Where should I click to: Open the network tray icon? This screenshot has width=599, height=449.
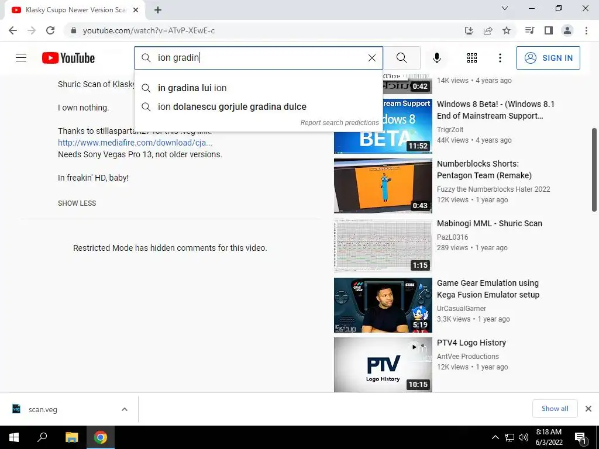510,437
